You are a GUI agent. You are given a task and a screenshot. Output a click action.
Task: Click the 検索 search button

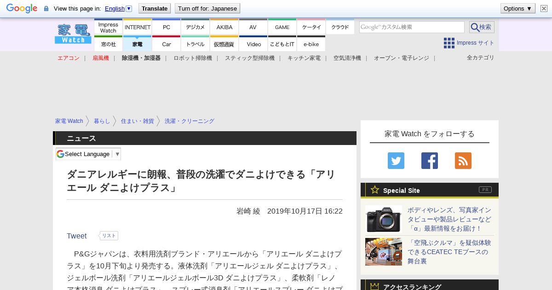[482, 27]
